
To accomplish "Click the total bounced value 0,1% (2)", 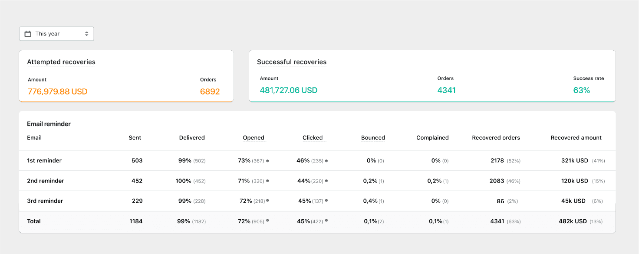I will point(374,221).
